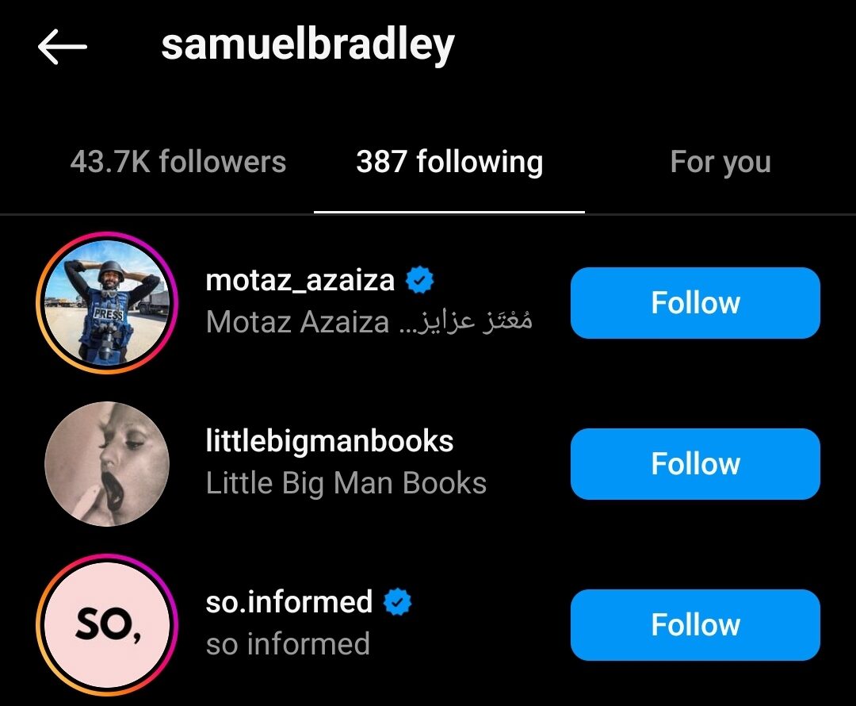The image size is (856, 706).
Task: Open so.informed story avatar
Action: click(x=107, y=624)
